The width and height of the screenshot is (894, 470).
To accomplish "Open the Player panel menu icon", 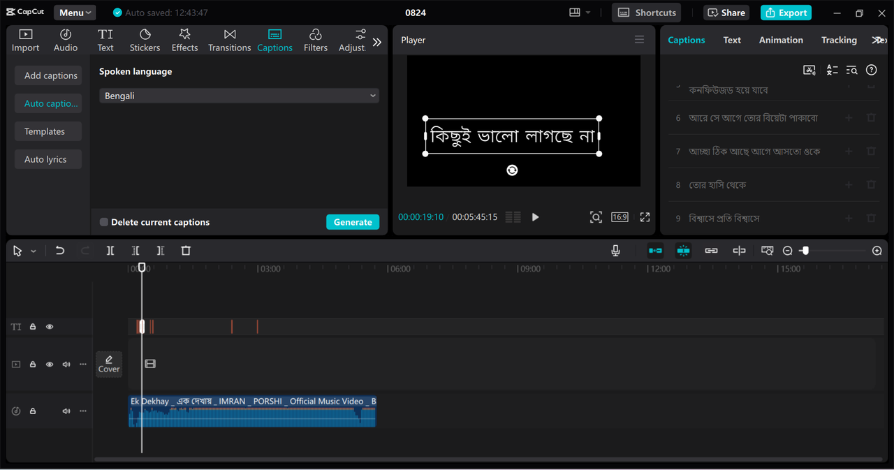I will tap(639, 40).
